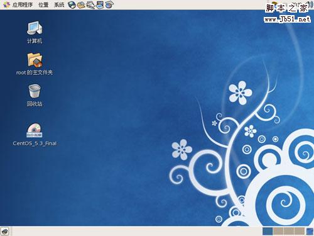314x236 pixels.
Task: Open the 位置 places menu
Action: (43, 4)
